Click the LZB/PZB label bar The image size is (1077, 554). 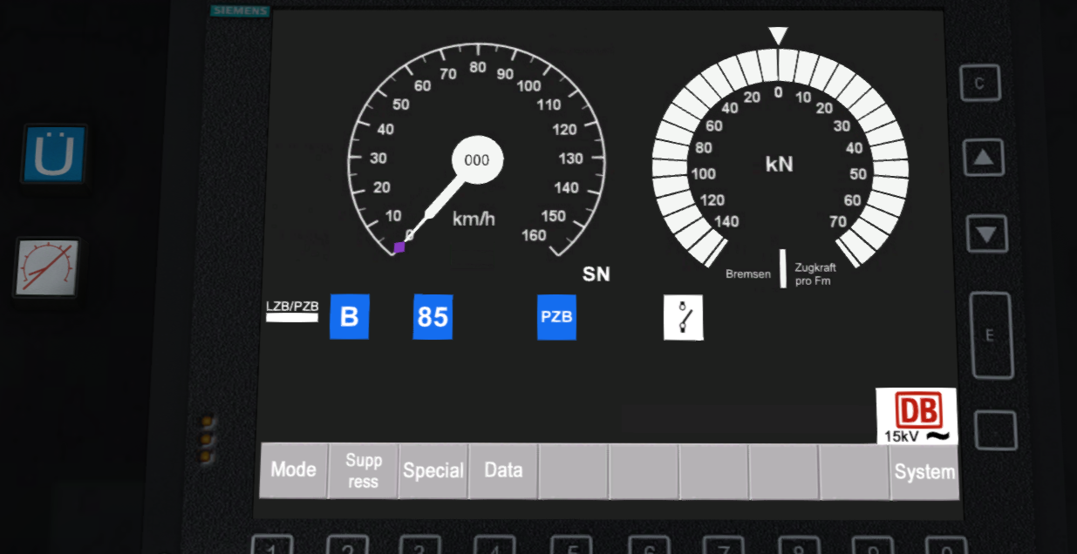[292, 311]
